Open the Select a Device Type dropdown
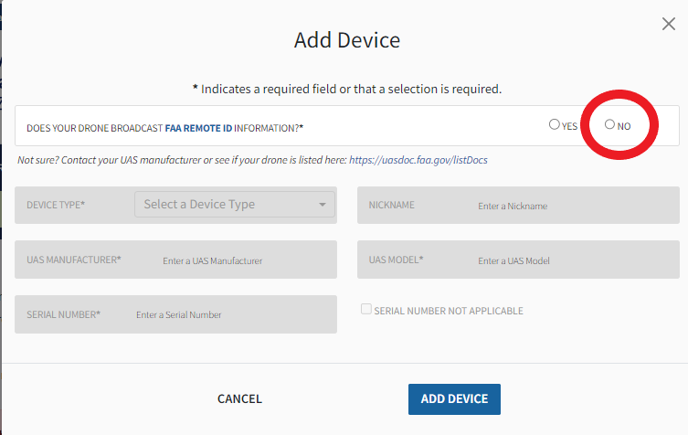 coord(235,204)
